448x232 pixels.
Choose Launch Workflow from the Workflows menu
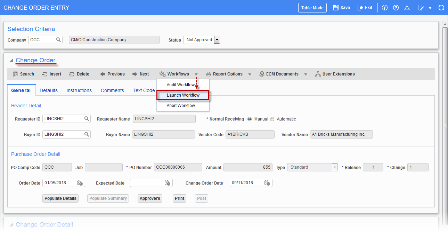coord(182,95)
